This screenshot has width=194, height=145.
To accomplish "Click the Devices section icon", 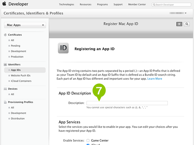I will tap(5, 89).
